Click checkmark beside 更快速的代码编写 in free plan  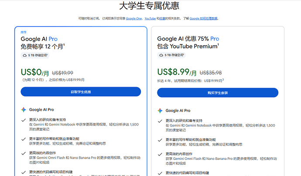point(24,173)
